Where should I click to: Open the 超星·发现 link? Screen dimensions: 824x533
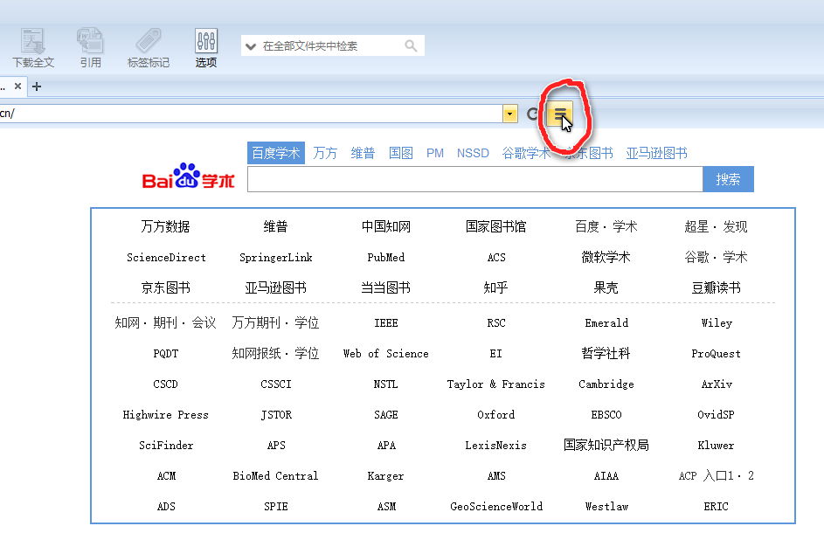[716, 226]
